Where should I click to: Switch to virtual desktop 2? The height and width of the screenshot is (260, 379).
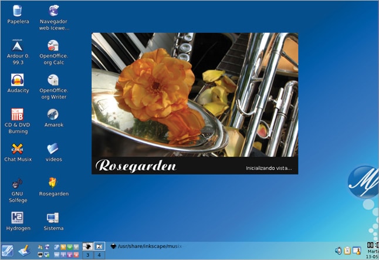99,247
